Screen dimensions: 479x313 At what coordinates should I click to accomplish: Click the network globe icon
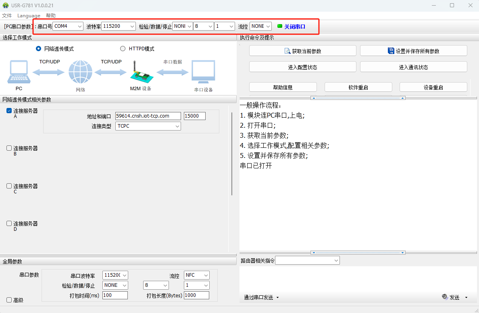coord(80,72)
